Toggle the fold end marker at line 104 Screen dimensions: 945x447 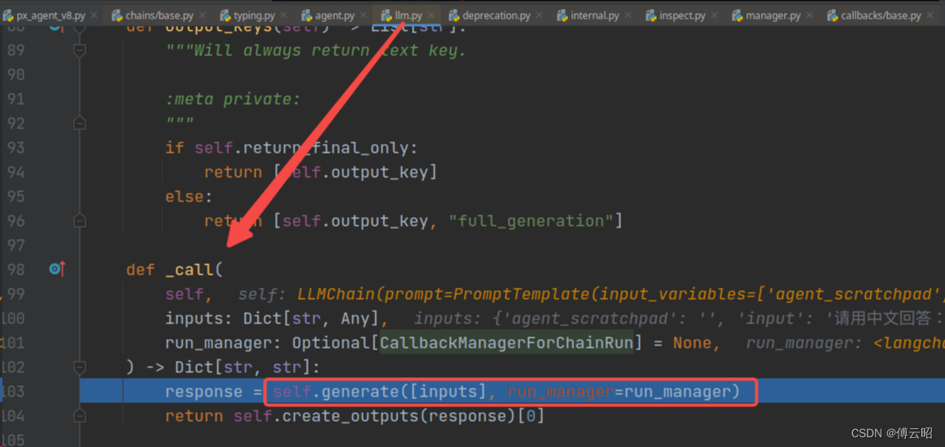[80, 416]
